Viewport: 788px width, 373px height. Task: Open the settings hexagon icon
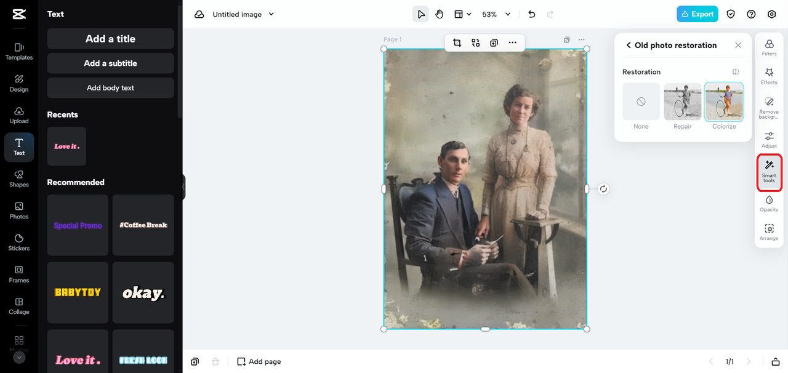click(x=771, y=14)
